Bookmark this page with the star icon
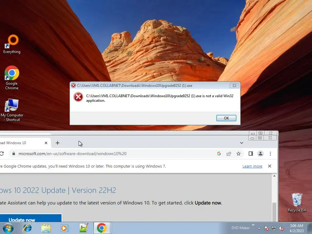The width and height of the screenshot is (312, 234). 239,154
